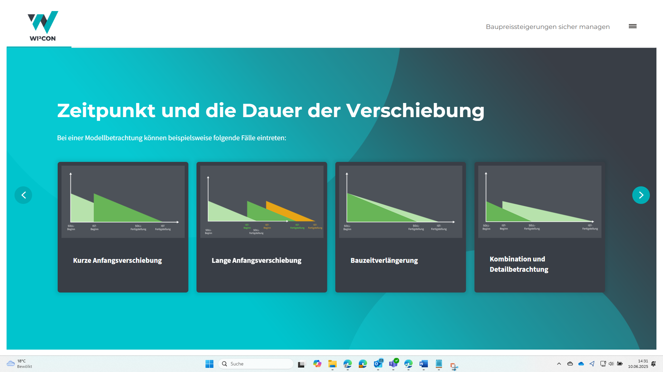This screenshot has height=372, width=663.
Task: Open File Explorer from taskbar
Action: (333, 364)
